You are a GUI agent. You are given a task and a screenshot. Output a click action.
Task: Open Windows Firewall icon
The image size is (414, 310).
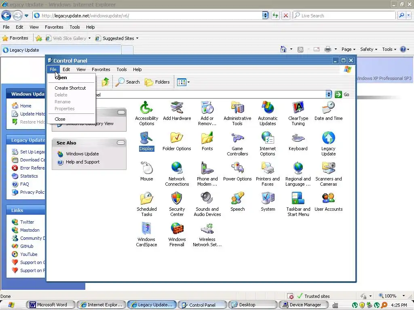(177, 235)
